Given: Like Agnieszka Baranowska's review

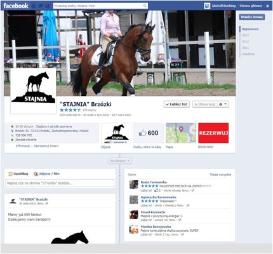Looking at the screenshot, I should [x=146, y=205].
